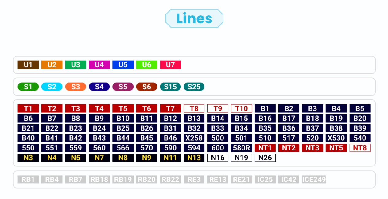This screenshot has width=388, height=199.
Task: Open the cyan S2 line badge
Action: pyautogui.click(x=52, y=87)
